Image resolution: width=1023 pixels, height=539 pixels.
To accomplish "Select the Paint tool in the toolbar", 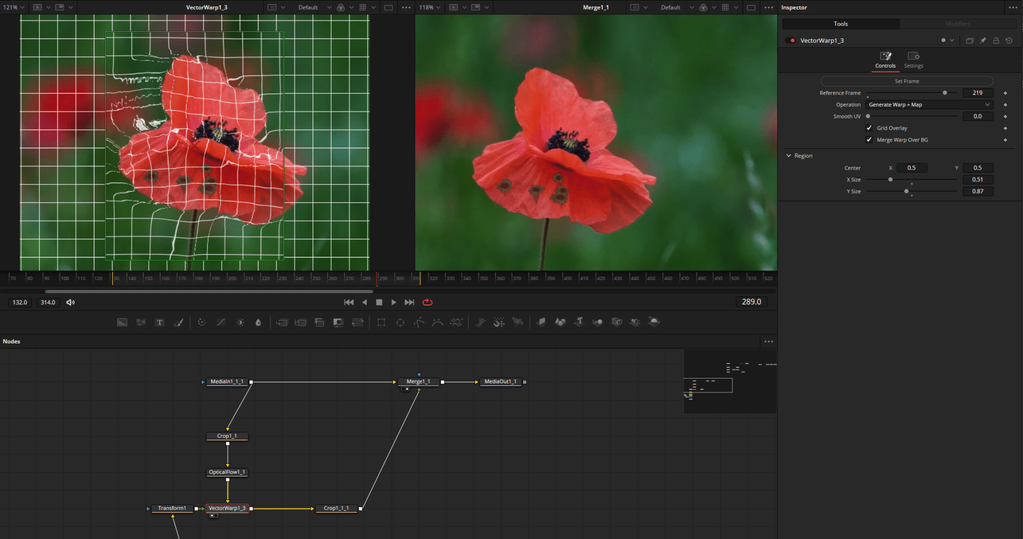I will coord(179,322).
